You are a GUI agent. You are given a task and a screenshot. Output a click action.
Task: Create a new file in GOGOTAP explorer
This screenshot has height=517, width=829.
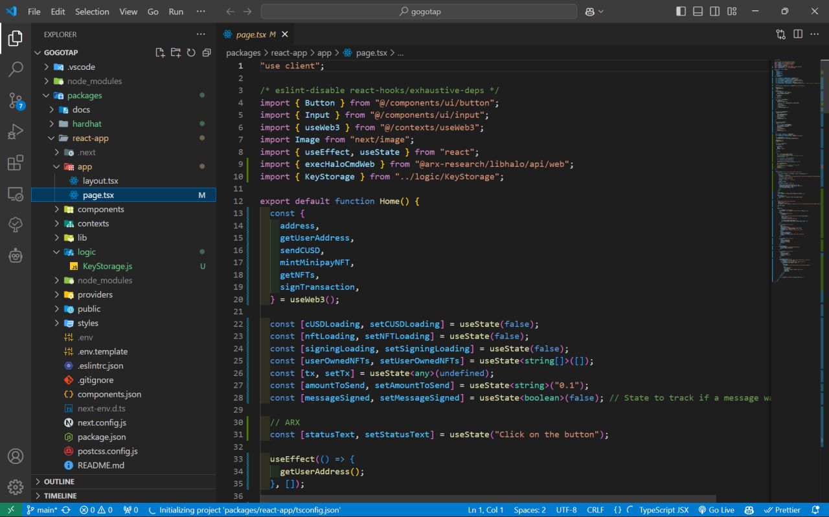160,52
